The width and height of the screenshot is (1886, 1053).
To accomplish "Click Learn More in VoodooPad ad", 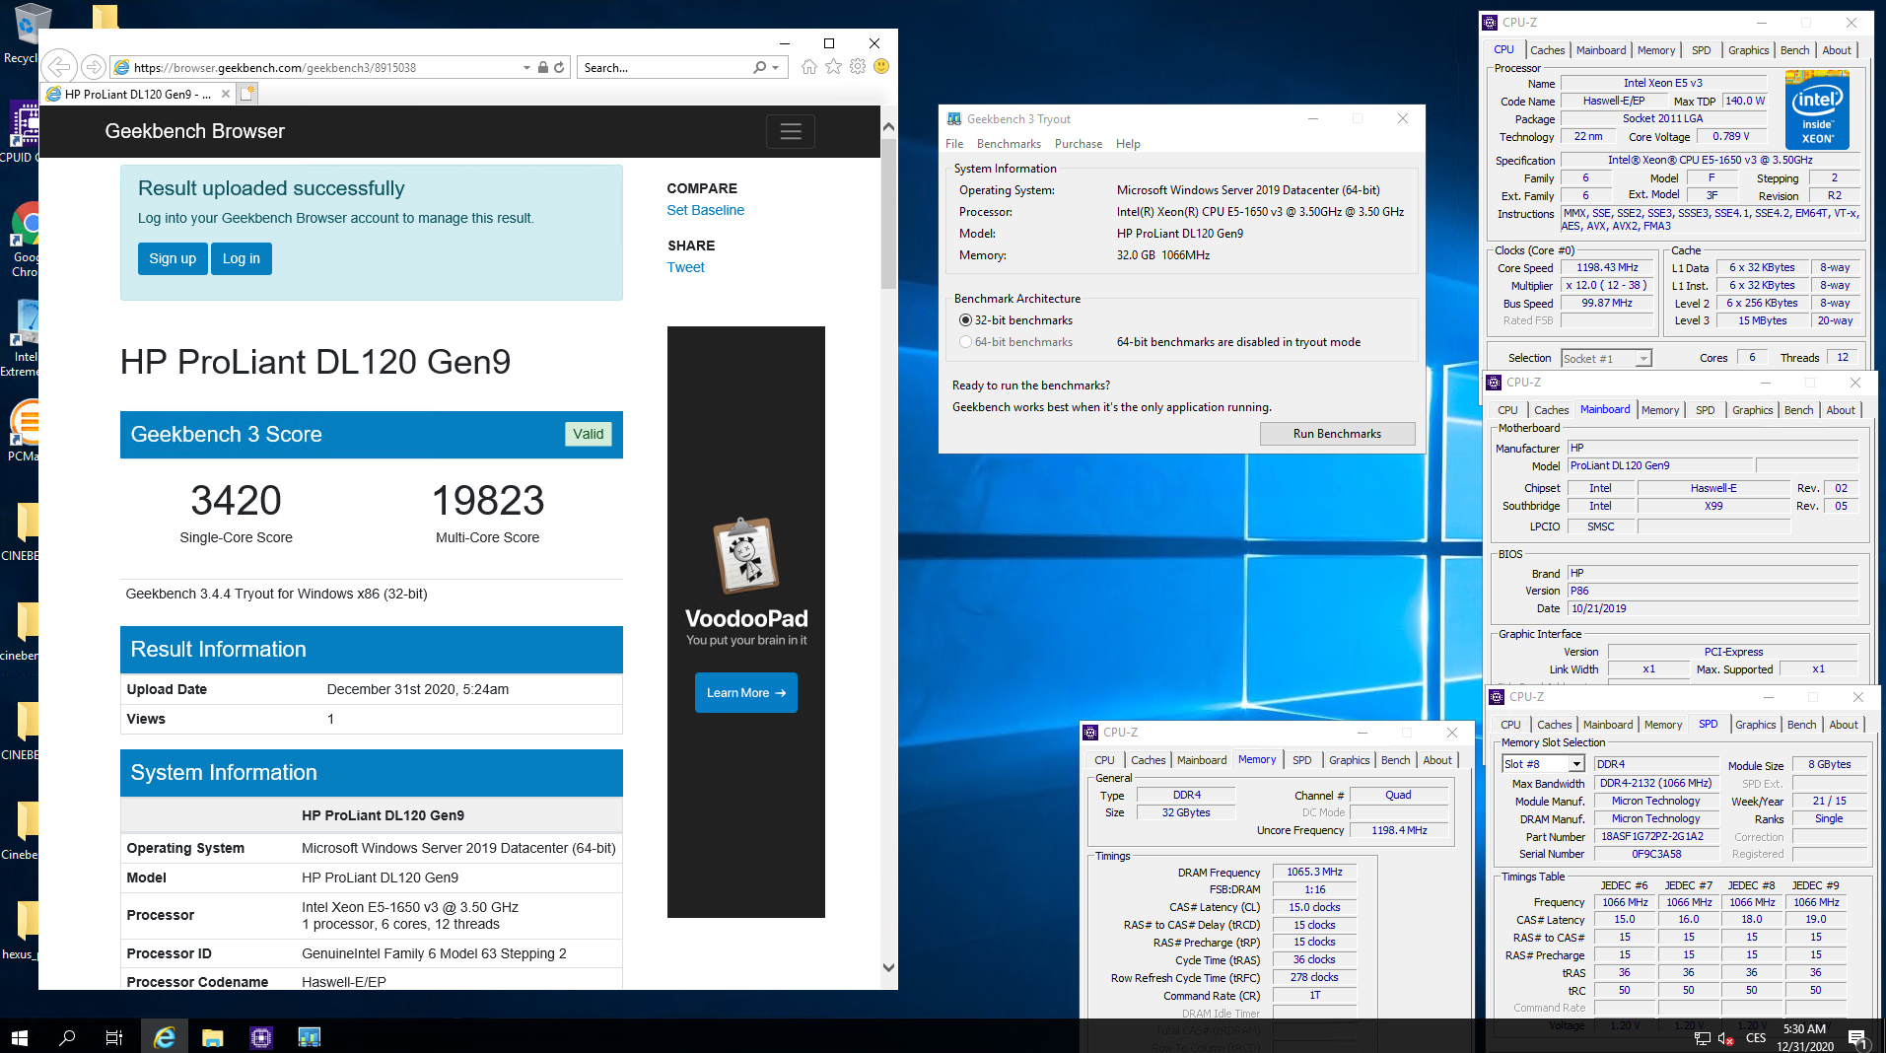I will 746,692.
